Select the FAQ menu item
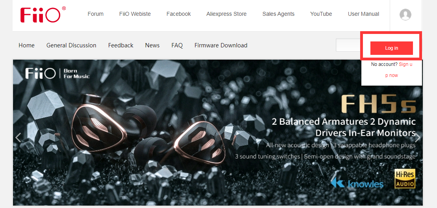 point(177,45)
